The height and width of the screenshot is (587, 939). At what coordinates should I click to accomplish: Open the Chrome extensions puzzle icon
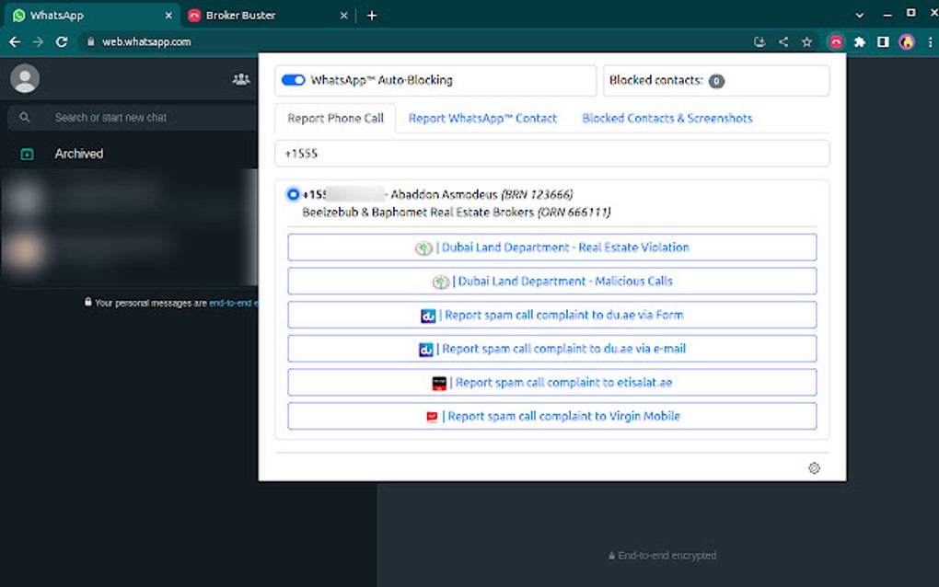click(x=859, y=41)
